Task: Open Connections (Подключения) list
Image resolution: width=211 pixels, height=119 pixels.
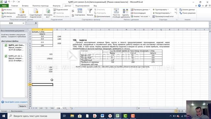Action: tap(61, 10)
